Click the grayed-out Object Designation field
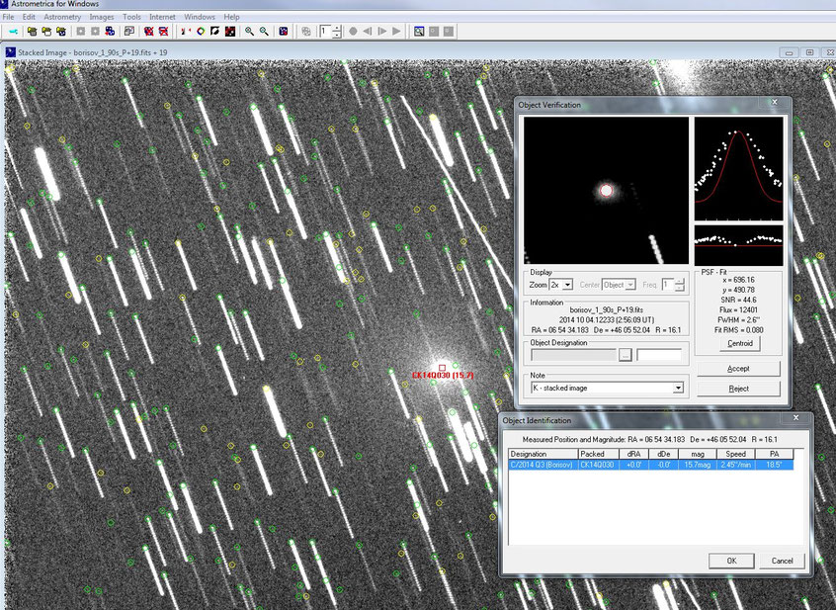 [574, 355]
